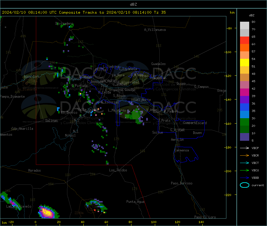Click the '-20' tick on bottom axis

[11, 222]
